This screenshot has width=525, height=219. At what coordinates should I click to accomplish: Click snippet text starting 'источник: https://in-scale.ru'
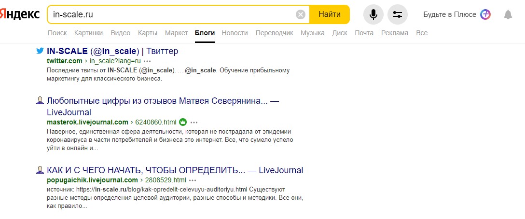(x=175, y=198)
